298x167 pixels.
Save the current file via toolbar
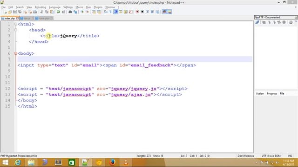pyautogui.click(x=14, y=12)
